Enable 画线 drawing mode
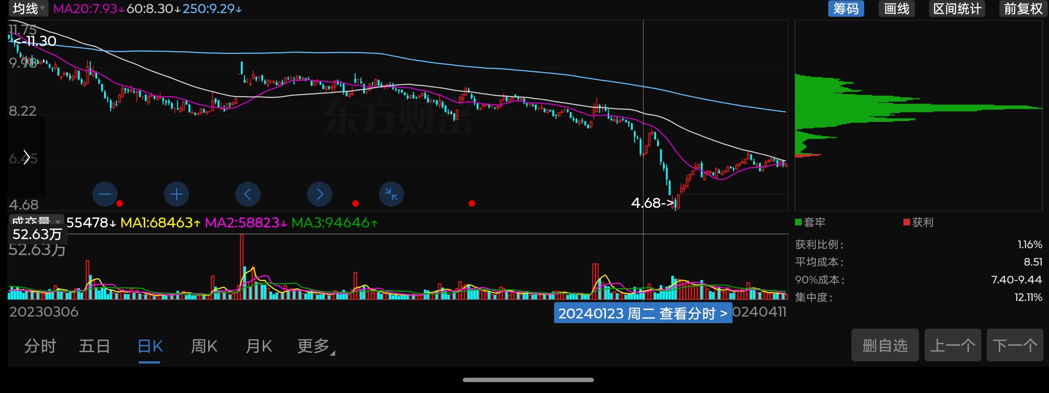1049x393 pixels. 896,9
